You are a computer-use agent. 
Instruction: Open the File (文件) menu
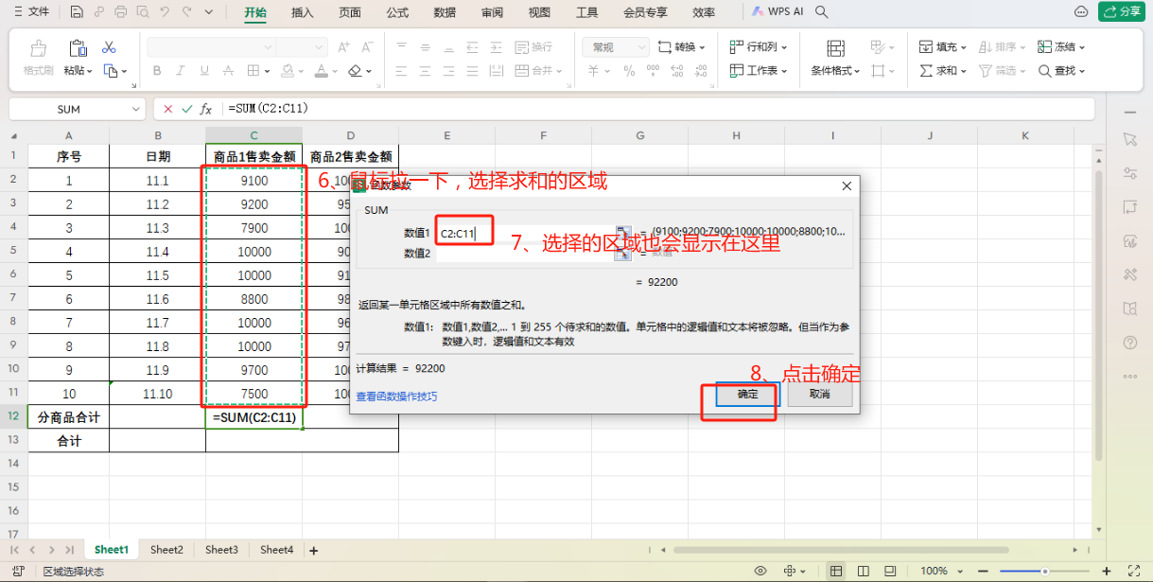click(x=30, y=12)
